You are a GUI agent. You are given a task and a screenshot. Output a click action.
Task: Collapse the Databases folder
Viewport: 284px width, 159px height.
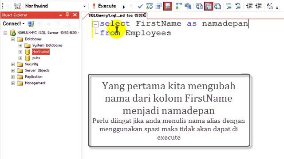coord(13,39)
